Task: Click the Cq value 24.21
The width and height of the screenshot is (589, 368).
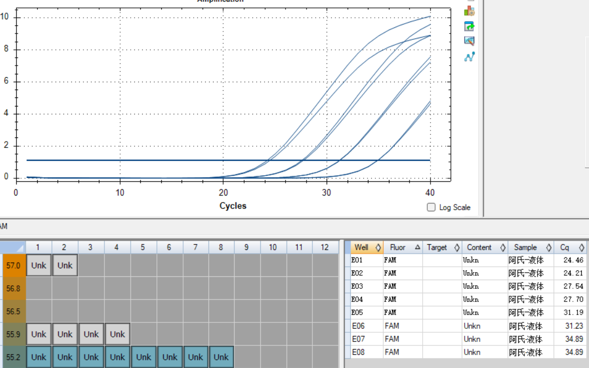Action: (x=573, y=273)
